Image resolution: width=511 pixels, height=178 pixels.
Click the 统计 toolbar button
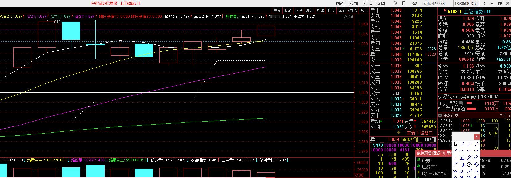[x=309, y=10]
